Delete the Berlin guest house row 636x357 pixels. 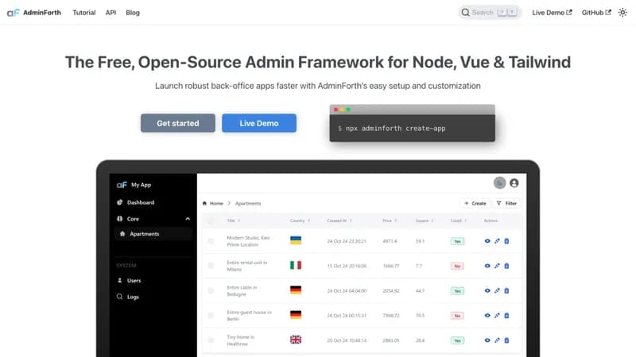tap(506, 315)
